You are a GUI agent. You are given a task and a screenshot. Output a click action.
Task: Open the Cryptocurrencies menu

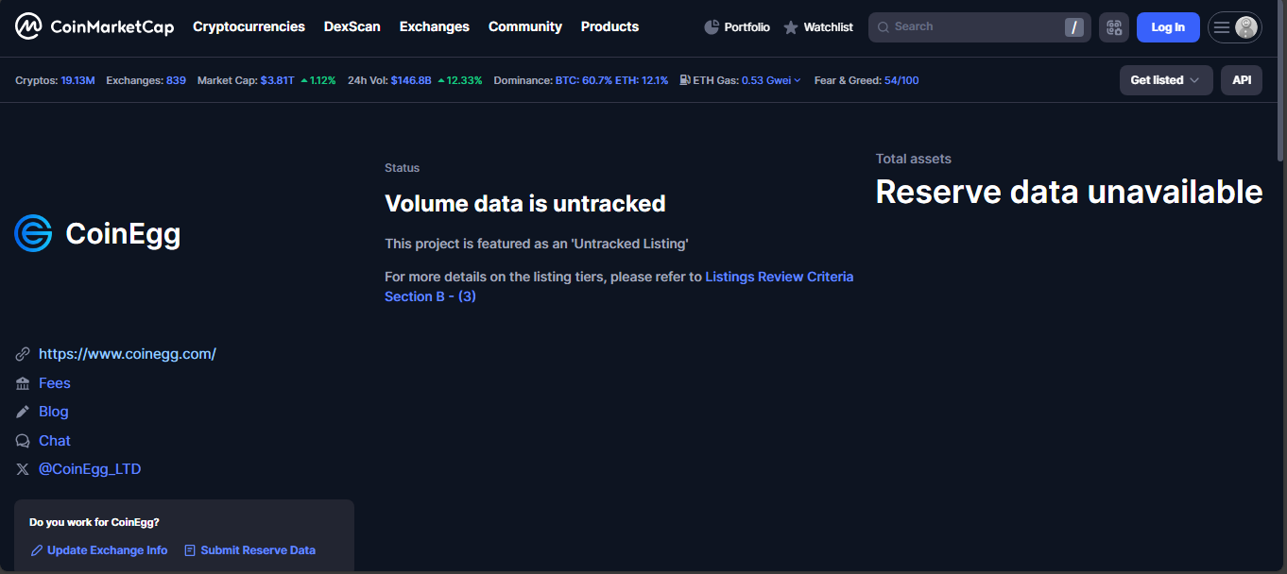coord(249,26)
